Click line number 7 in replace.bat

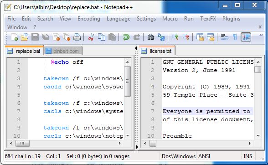click(19, 111)
